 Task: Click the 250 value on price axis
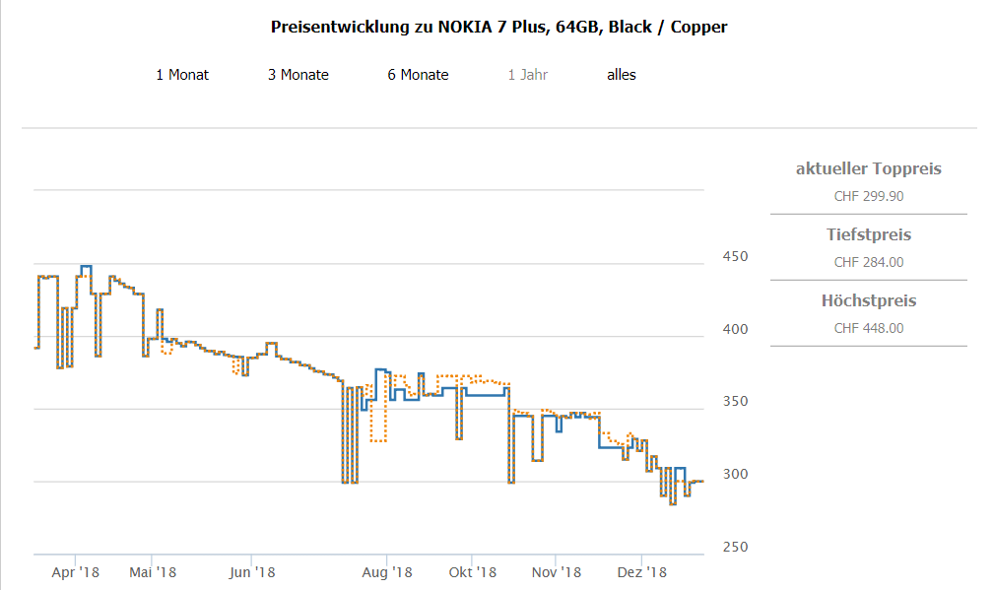tap(736, 548)
